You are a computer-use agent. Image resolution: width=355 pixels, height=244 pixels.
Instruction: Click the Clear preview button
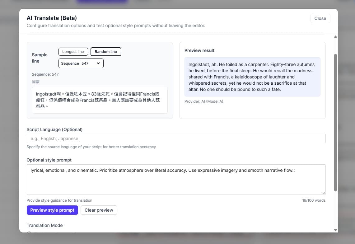(99, 210)
